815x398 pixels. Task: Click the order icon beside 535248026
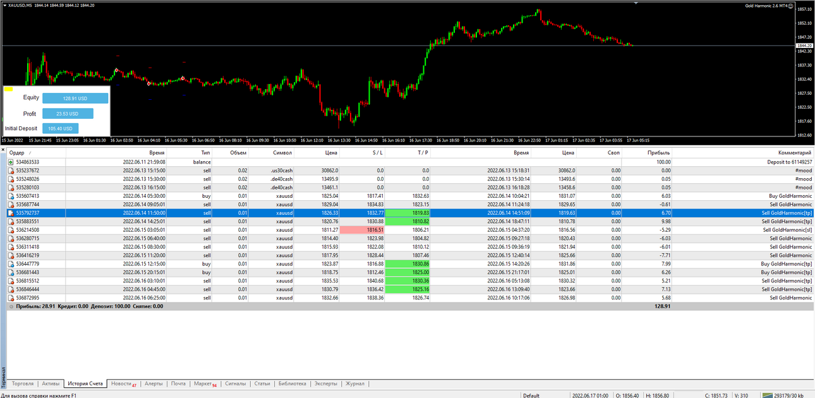pos(11,179)
